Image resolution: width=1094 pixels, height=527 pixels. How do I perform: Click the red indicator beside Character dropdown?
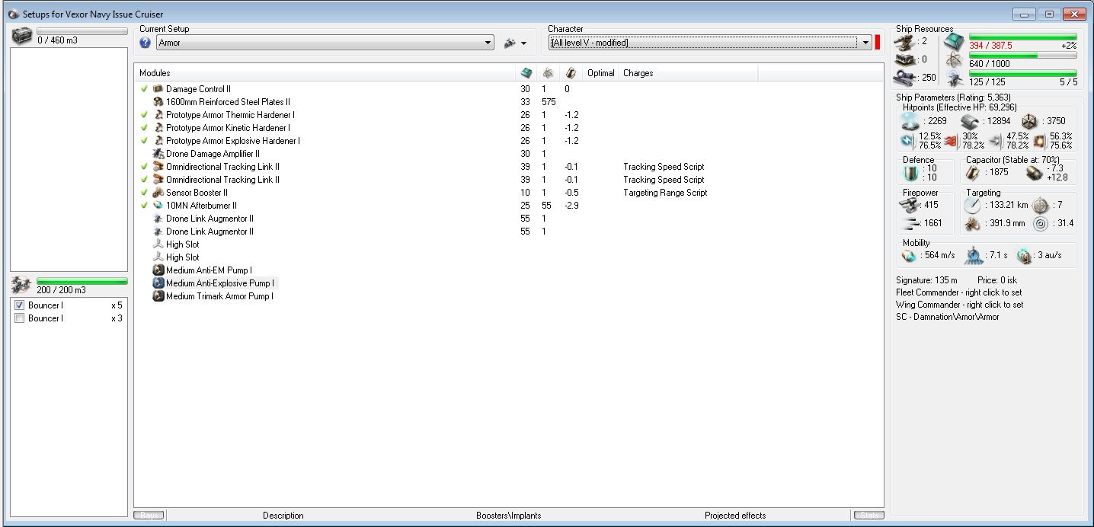(x=878, y=43)
